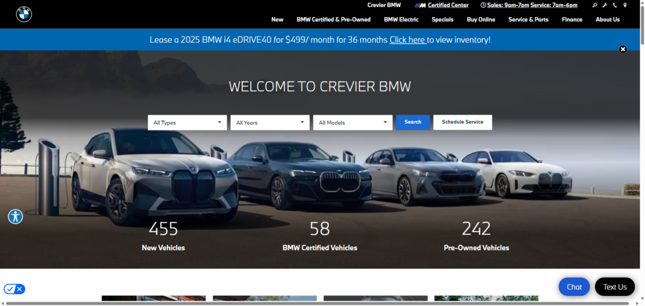This screenshot has width=645, height=306.
Task: Click the phone call icon
Action: pos(615,5)
